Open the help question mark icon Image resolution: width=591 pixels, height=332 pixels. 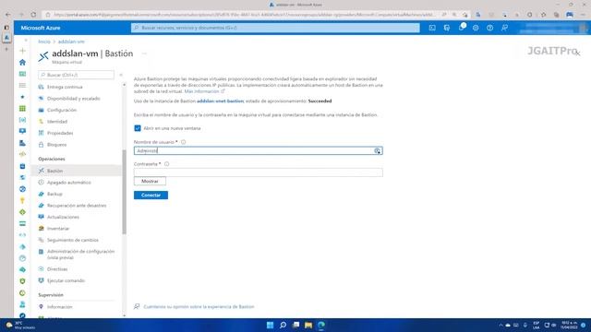(x=489, y=28)
